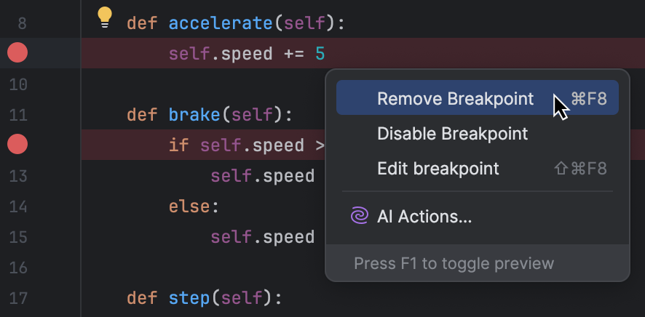Click the accelerate method name
The height and width of the screenshot is (317, 645).
point(221,23)
